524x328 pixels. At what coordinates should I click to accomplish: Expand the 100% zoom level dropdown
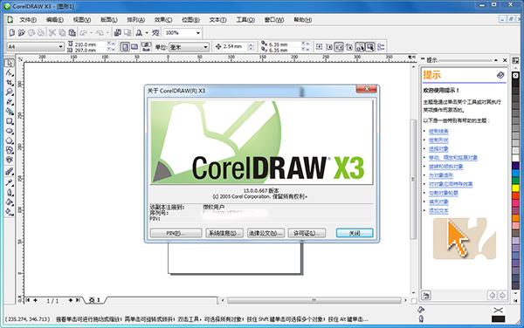(183, 32)
